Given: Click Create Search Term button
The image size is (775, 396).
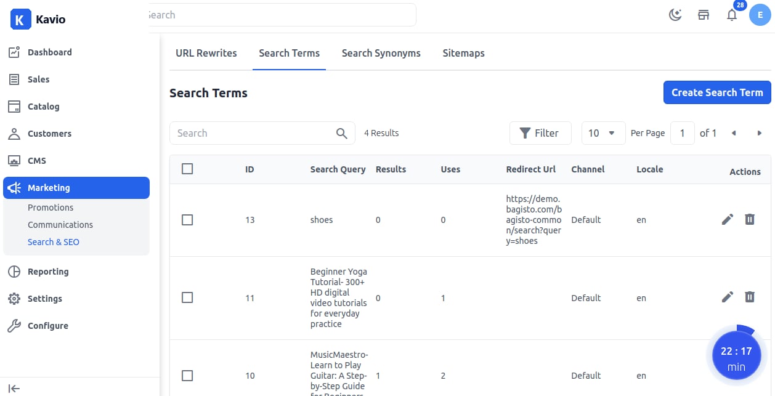Looking at the screenshot, I should [x=717, y=92].
